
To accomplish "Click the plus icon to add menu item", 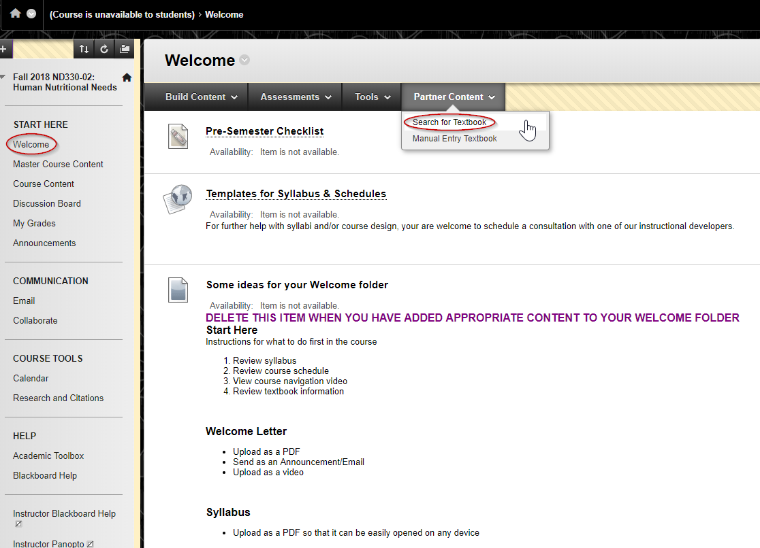I will pos(3,49).
